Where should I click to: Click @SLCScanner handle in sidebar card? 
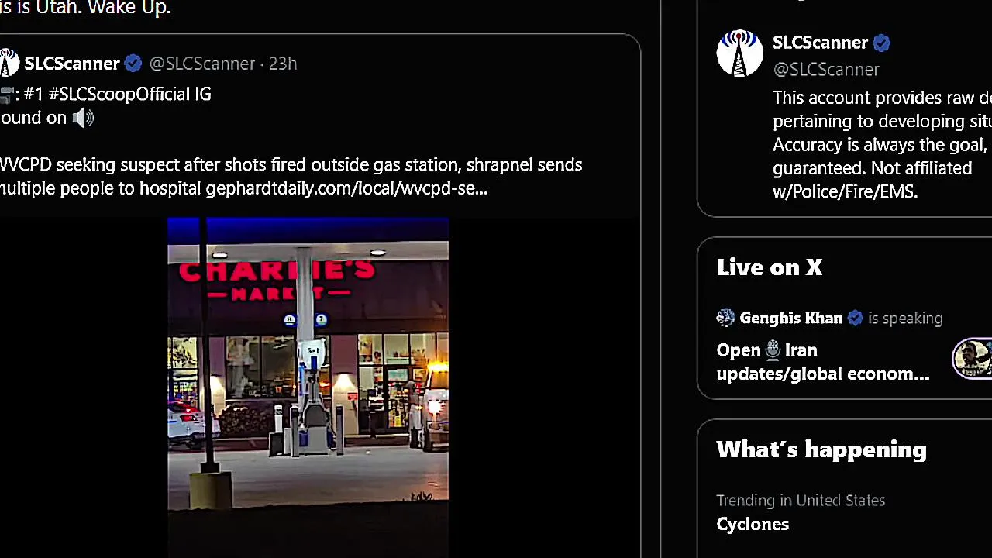(826, 70)
